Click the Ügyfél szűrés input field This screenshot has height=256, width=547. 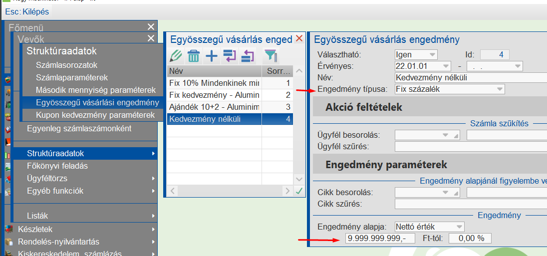[x=471, y=147]
